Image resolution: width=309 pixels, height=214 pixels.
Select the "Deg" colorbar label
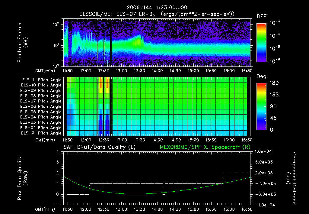tap(261, 76)
